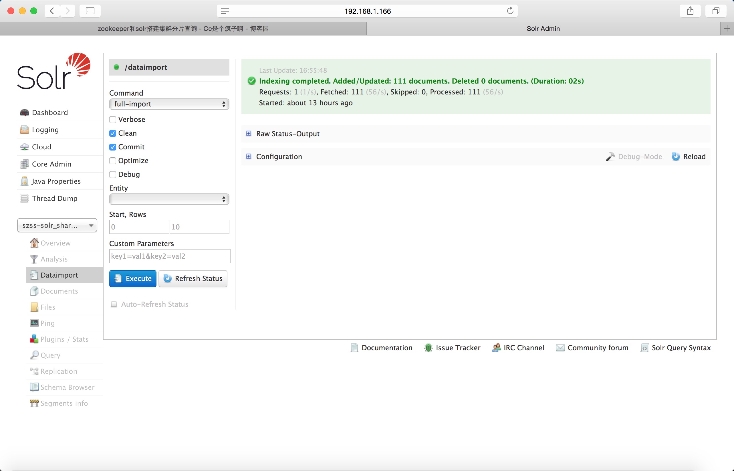
Task: Click the Safari share icon
Action: tap(690, 11)
